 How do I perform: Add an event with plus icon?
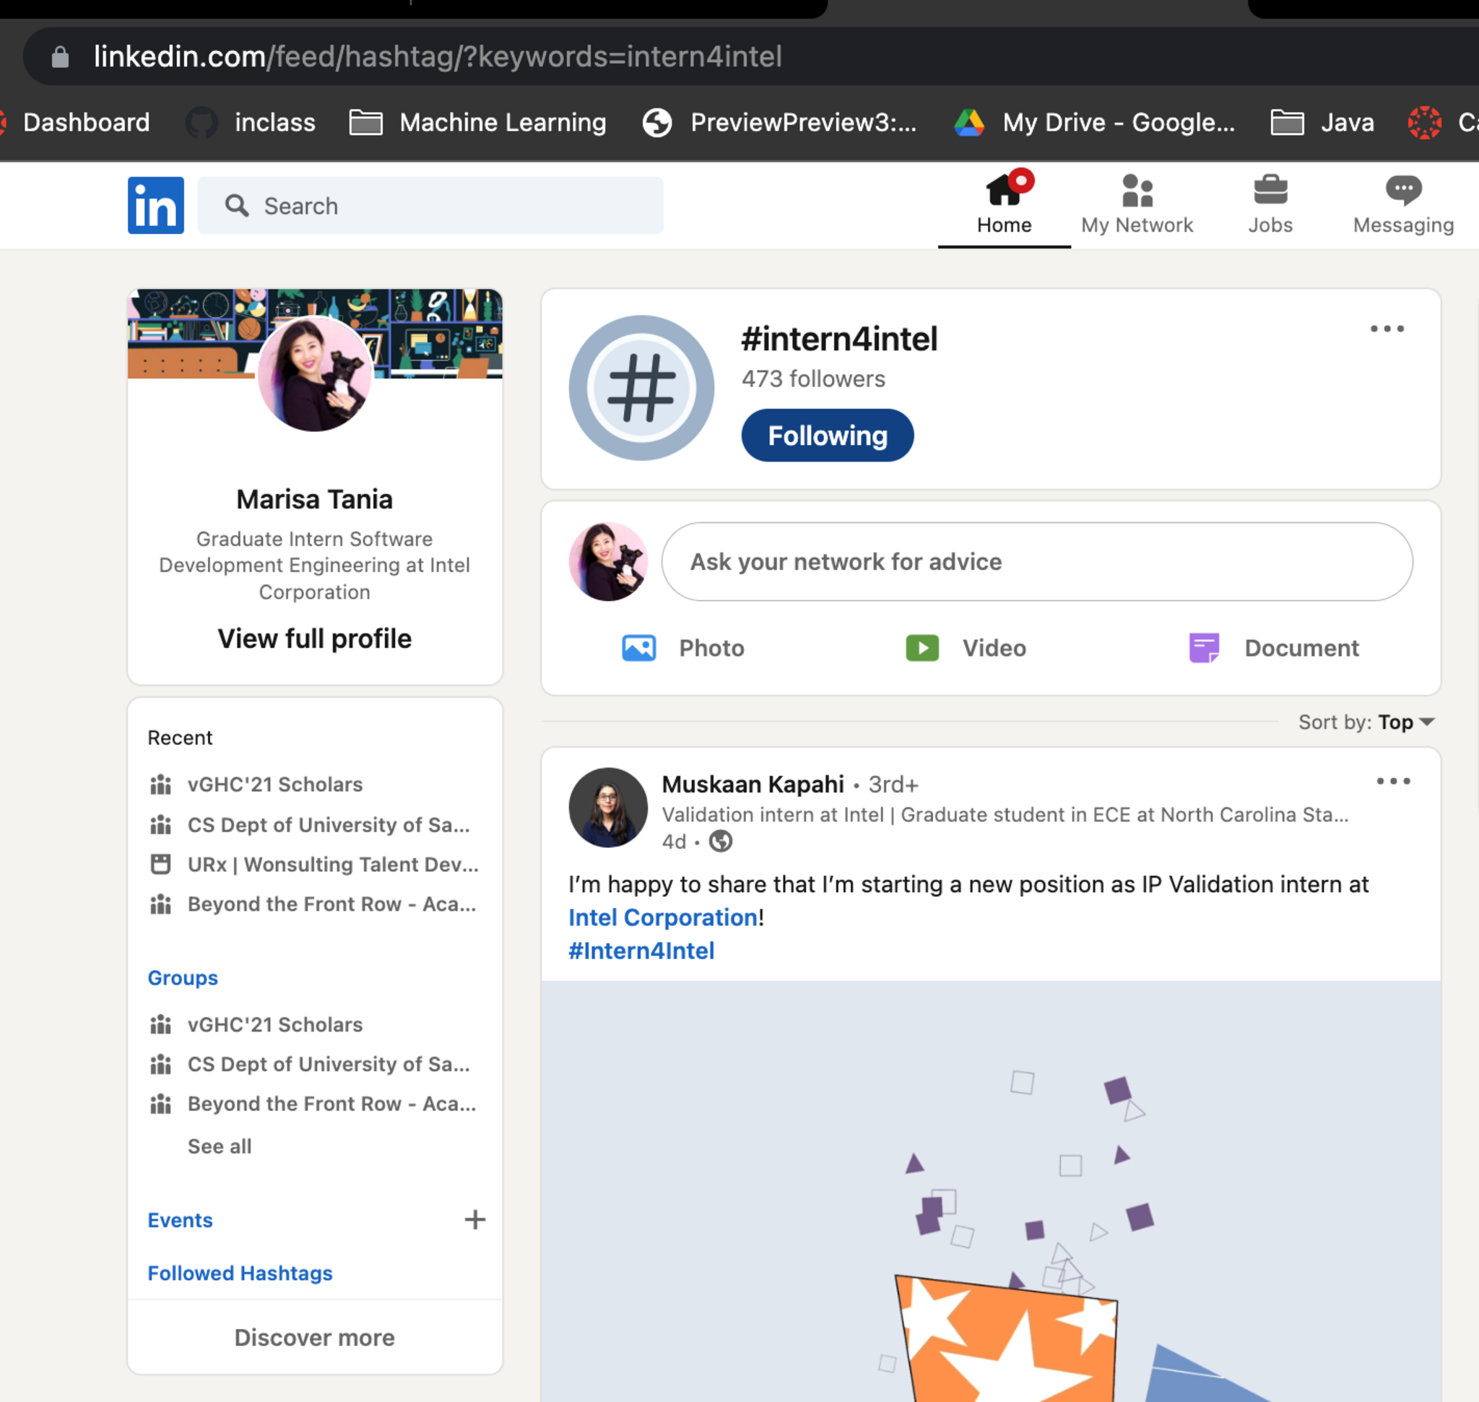click(474, 1220)
